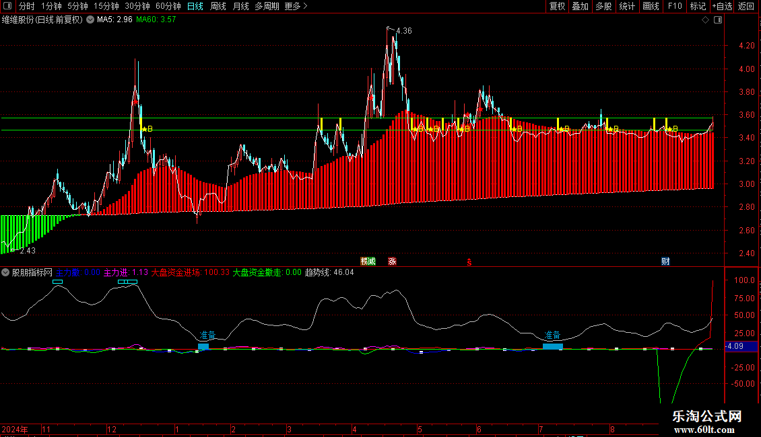Add stock via +自选 button
The width and height of the screenshot is (761, 437).
click(x=722, y=6)
